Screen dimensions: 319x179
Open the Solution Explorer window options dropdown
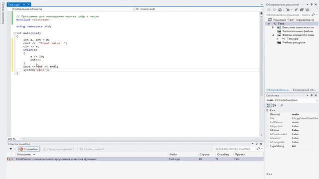(x=308, y=4)
